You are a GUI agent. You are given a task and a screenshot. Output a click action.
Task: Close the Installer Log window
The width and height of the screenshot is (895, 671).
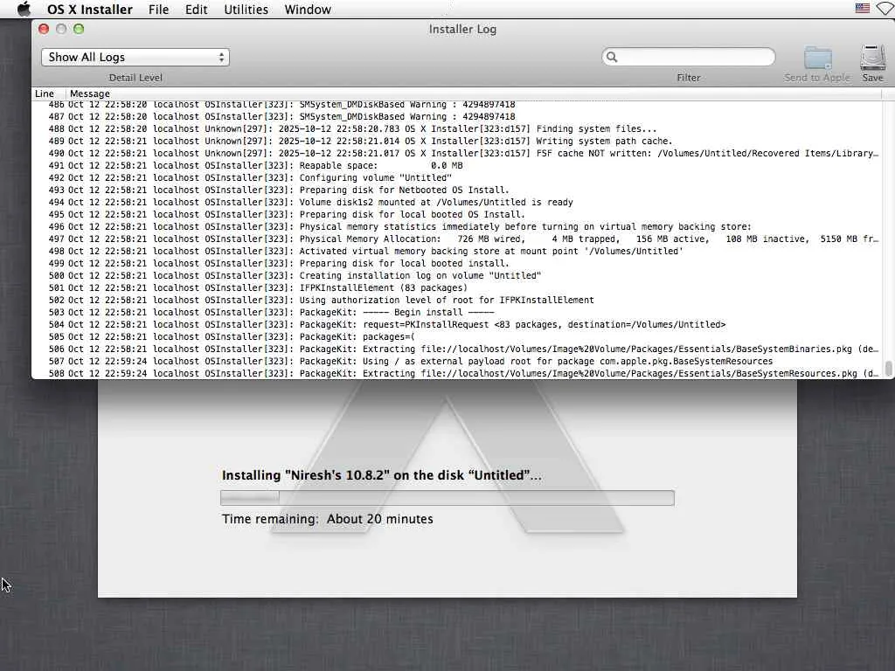point(44,29)
